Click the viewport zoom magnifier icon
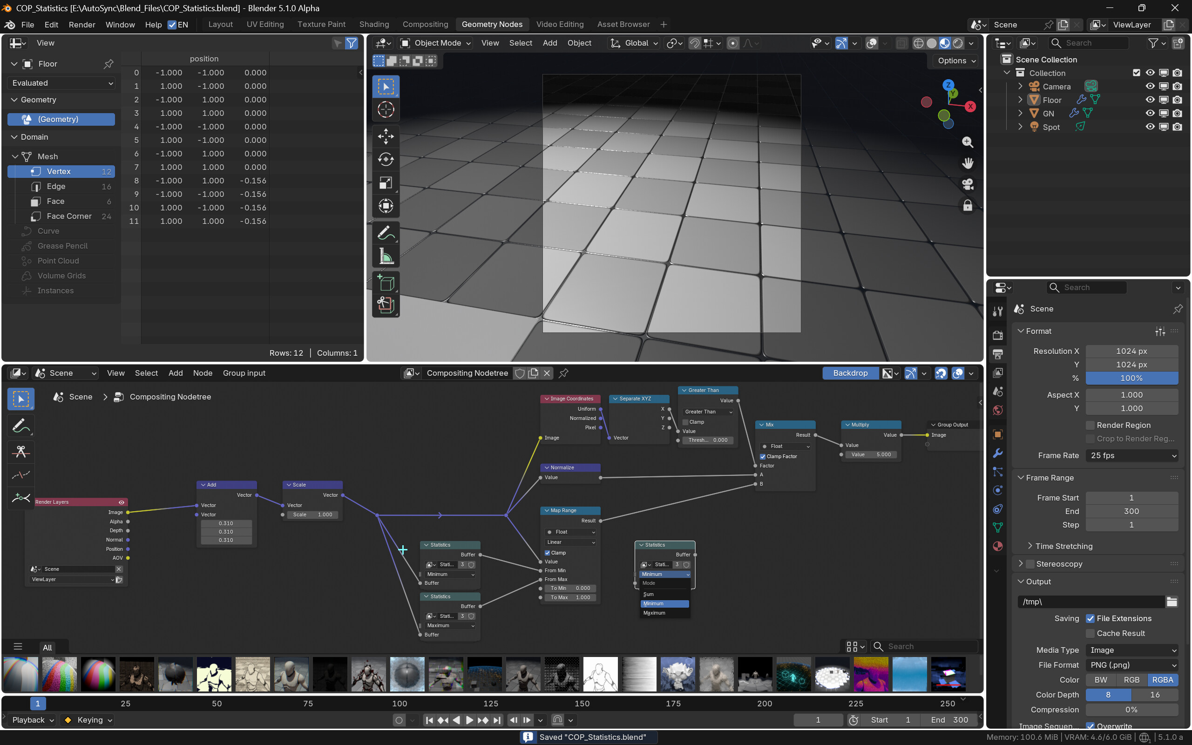Screen dimensions: 1192x745 point(968,142)
